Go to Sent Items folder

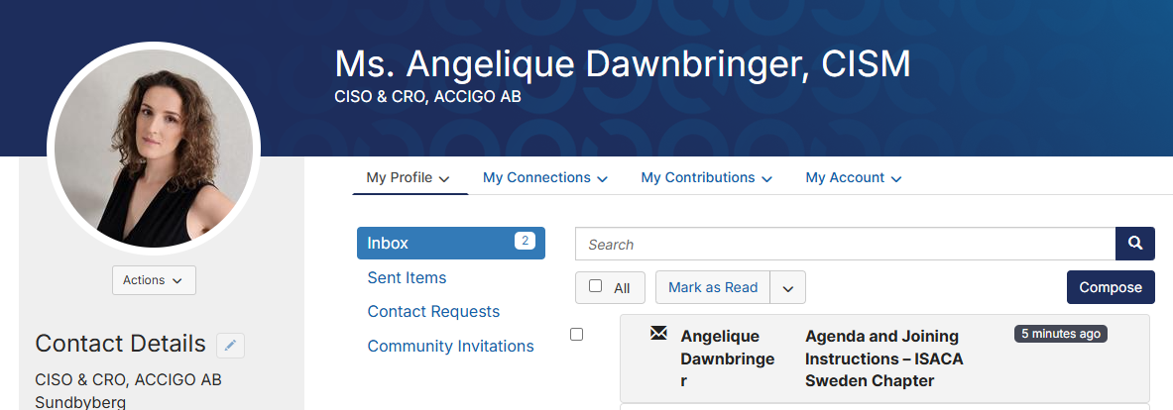click(407, 278)
